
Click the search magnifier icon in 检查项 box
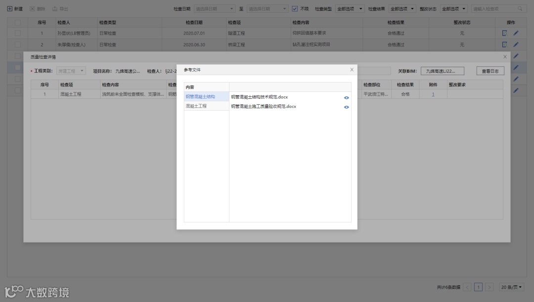(520, 9)
